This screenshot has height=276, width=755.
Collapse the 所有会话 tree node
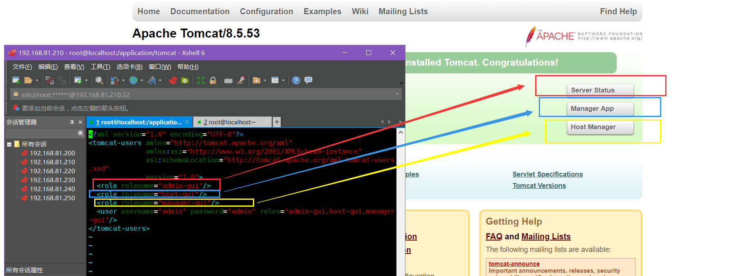[9, 144]
